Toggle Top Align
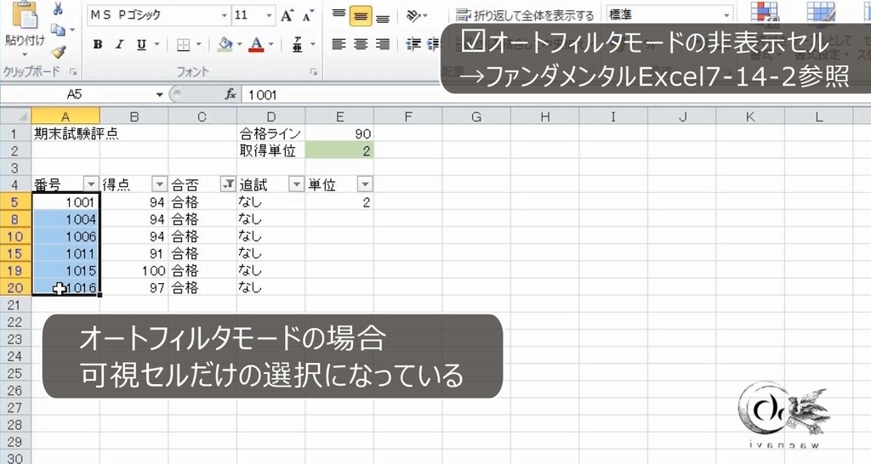 [339, 15]
